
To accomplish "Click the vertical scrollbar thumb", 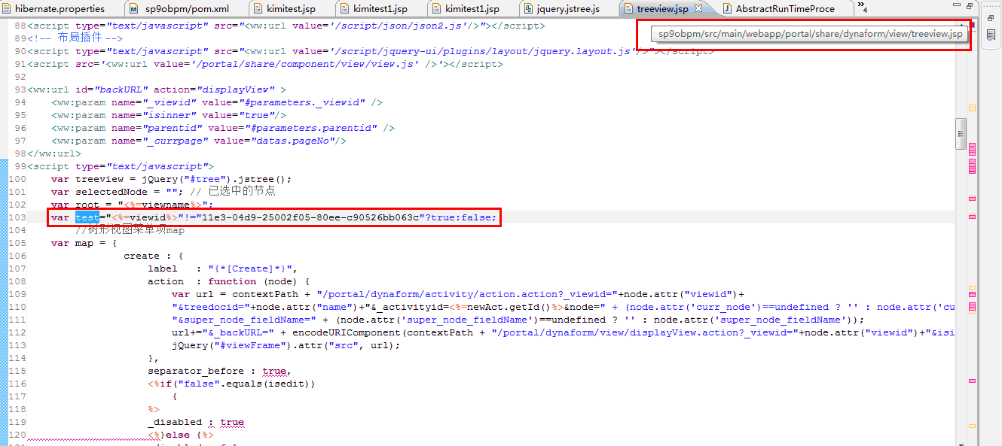I will coord(961,133).
